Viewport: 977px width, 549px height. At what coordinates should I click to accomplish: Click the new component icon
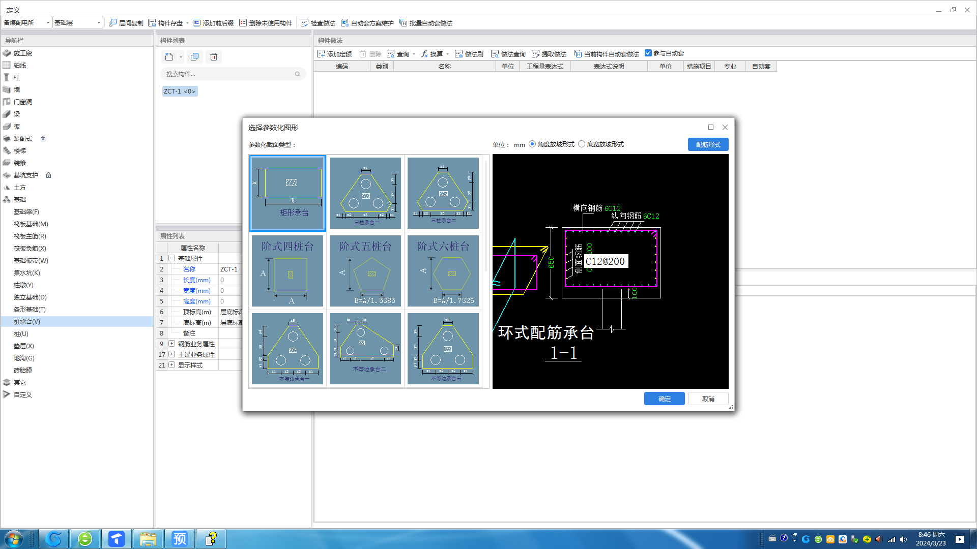pos(169,57)
